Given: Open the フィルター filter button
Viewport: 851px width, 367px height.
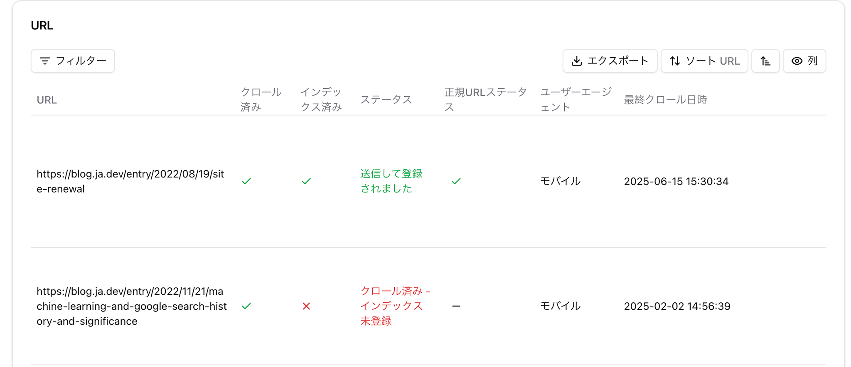Looking at the screenshot, I should 73,61.
